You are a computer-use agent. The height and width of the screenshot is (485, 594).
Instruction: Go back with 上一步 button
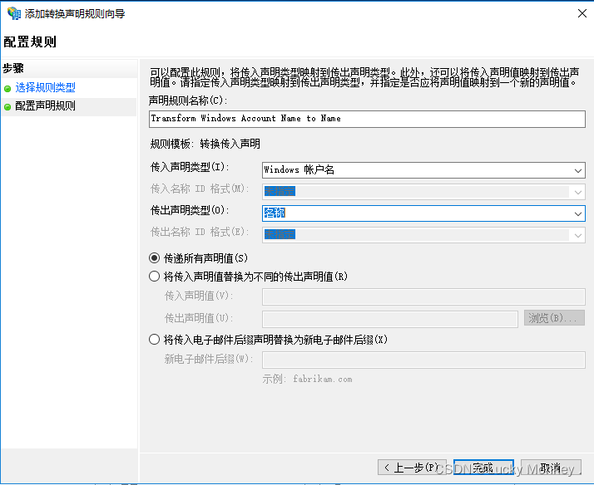pyautogui.click(x=412, y=468)
